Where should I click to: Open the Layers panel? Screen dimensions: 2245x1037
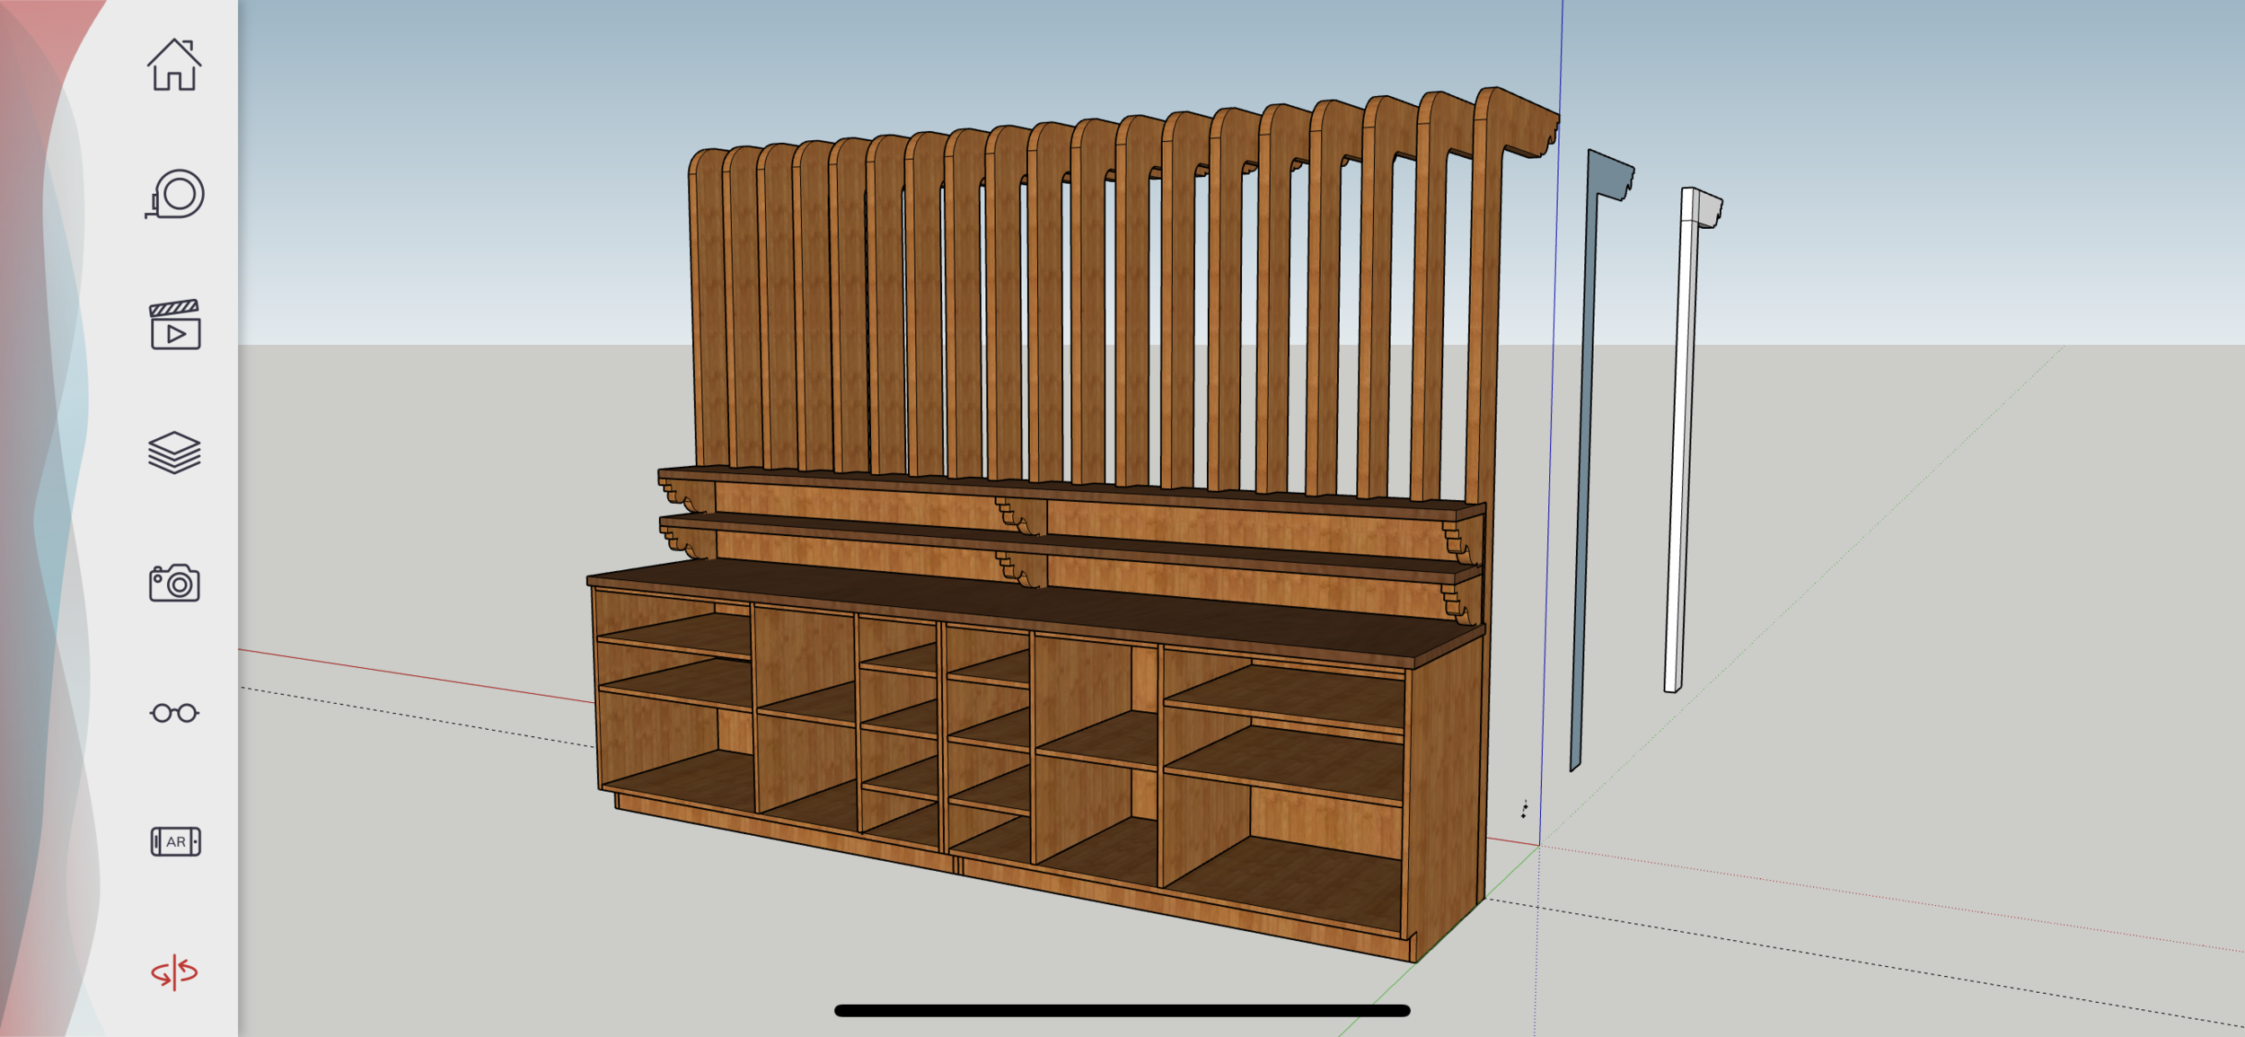(174, 453)
